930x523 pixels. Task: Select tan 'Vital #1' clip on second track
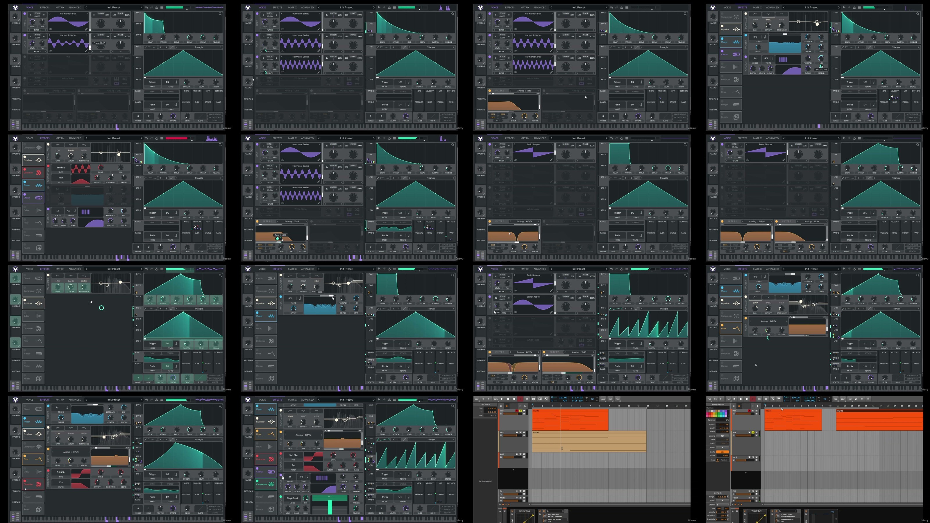[589, 441]
